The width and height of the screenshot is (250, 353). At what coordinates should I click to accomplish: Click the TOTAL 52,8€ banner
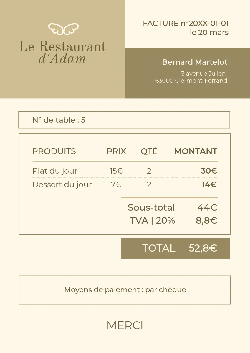(176, 248)
